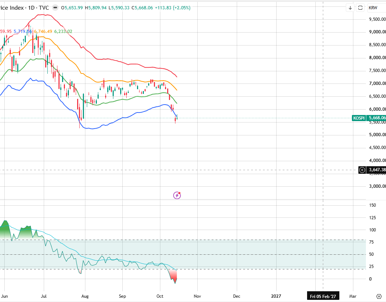This screenshot has width=386, height=302.
Task: Click the Aug label on the time axis
Action: tap(85, 296)
